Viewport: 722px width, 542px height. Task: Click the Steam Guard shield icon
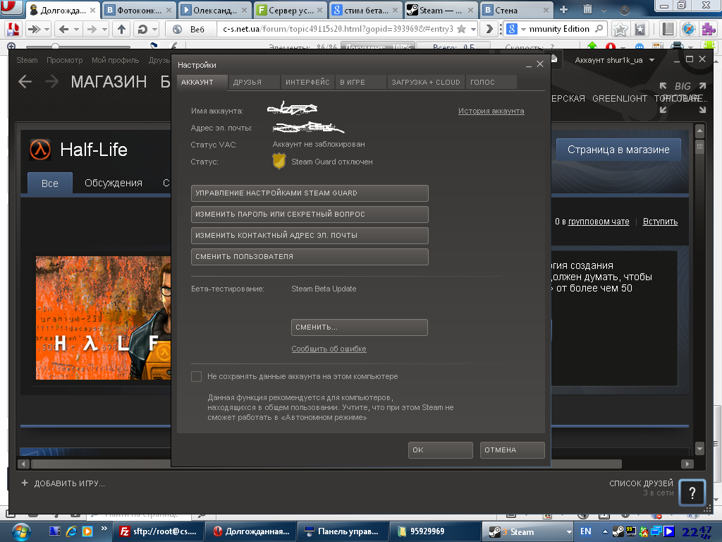pyautogui.click(x=279, y=162)
